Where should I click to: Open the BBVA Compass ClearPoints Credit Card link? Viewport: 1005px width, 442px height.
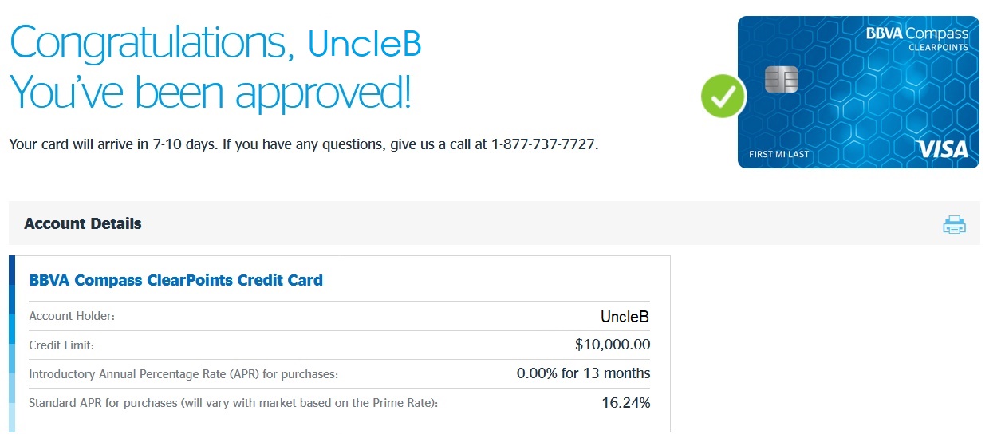(175, 280)
